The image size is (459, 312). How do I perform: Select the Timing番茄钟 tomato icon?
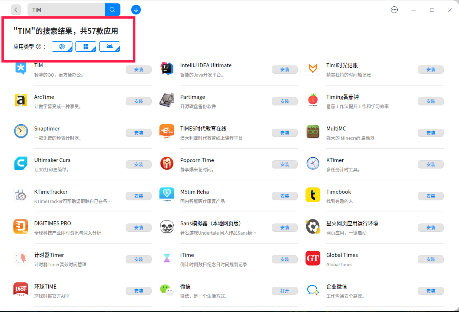(x=313, y=100)
